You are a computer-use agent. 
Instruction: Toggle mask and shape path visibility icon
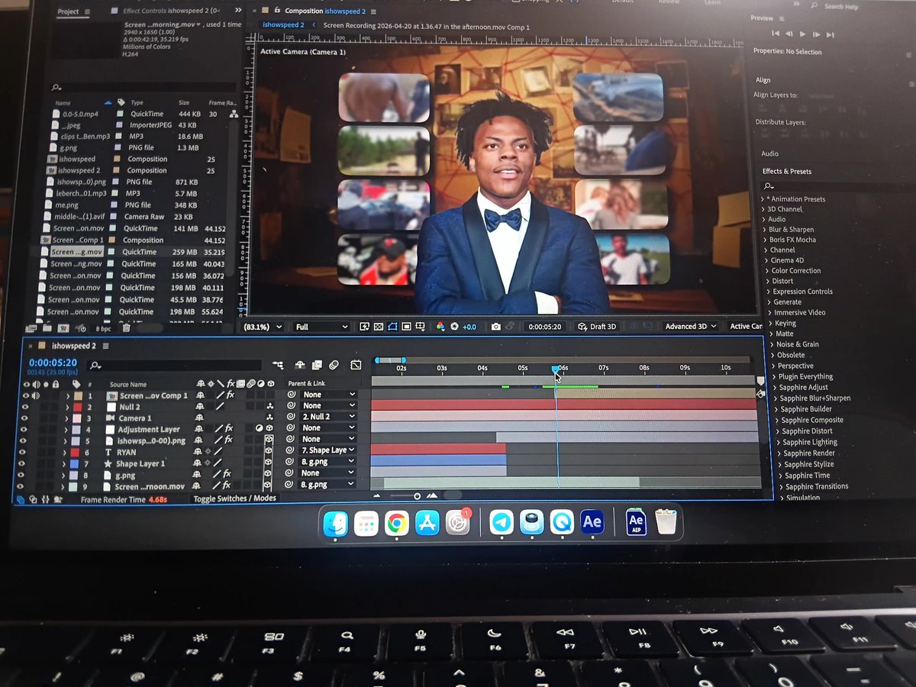click(x=392, y=326)
